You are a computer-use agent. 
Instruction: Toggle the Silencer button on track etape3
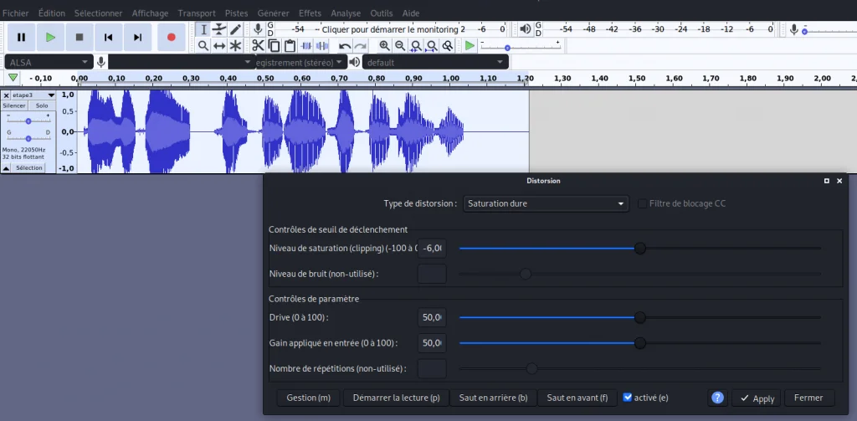(x=14, y=106)
